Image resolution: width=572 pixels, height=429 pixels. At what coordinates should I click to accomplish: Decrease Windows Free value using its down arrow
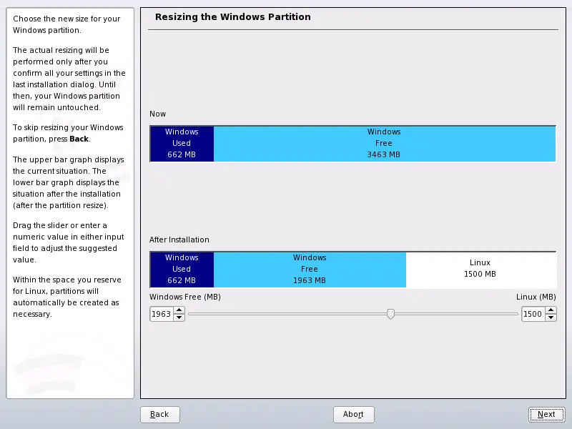click(x=179, y=317)
